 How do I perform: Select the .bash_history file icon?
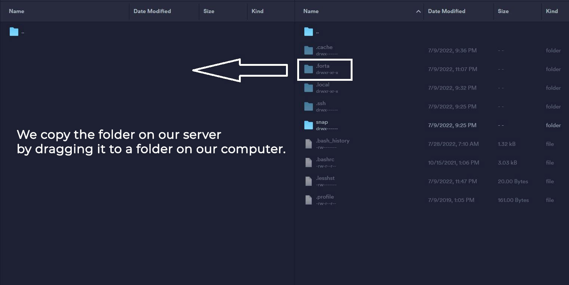[x=308, y=144]
